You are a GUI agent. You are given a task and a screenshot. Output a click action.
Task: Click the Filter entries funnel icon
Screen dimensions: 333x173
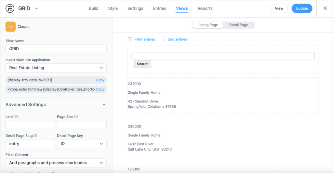coord(130,39)
